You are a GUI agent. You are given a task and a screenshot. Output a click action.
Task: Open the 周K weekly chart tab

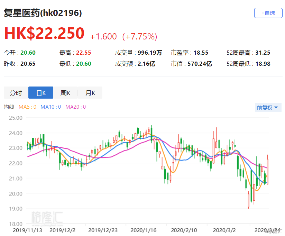[x=65, y=93]
